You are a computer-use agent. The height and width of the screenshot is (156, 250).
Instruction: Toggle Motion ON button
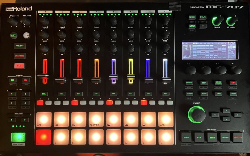tap(12, 80)
